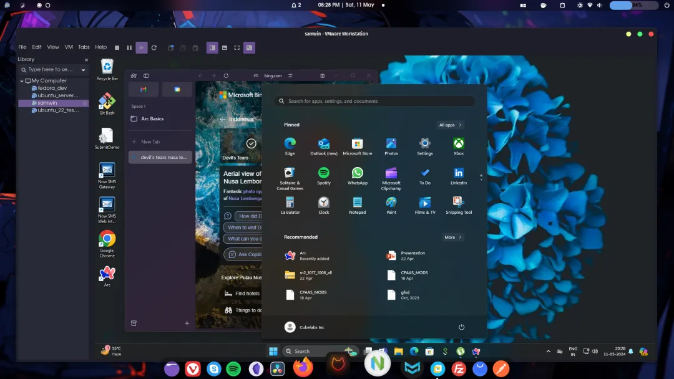Open File Explorer from Windows taskbar
Image resolution: width=674 pixels, height=379 pixels.
click(x=398, y=351)
